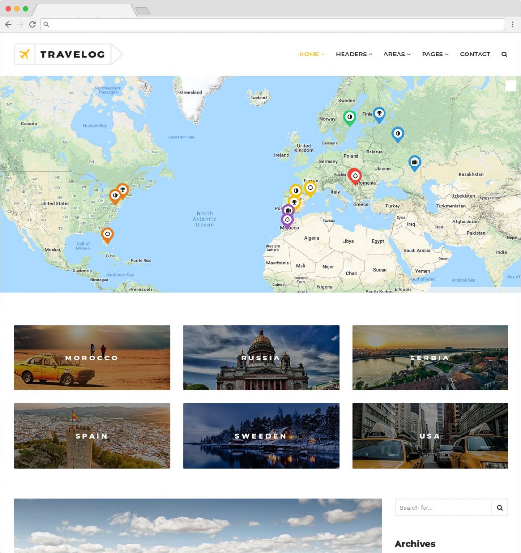This screenshot has width=521, height=553.
Task: Toggle the white map control square
Action: (x=510, y=86)
